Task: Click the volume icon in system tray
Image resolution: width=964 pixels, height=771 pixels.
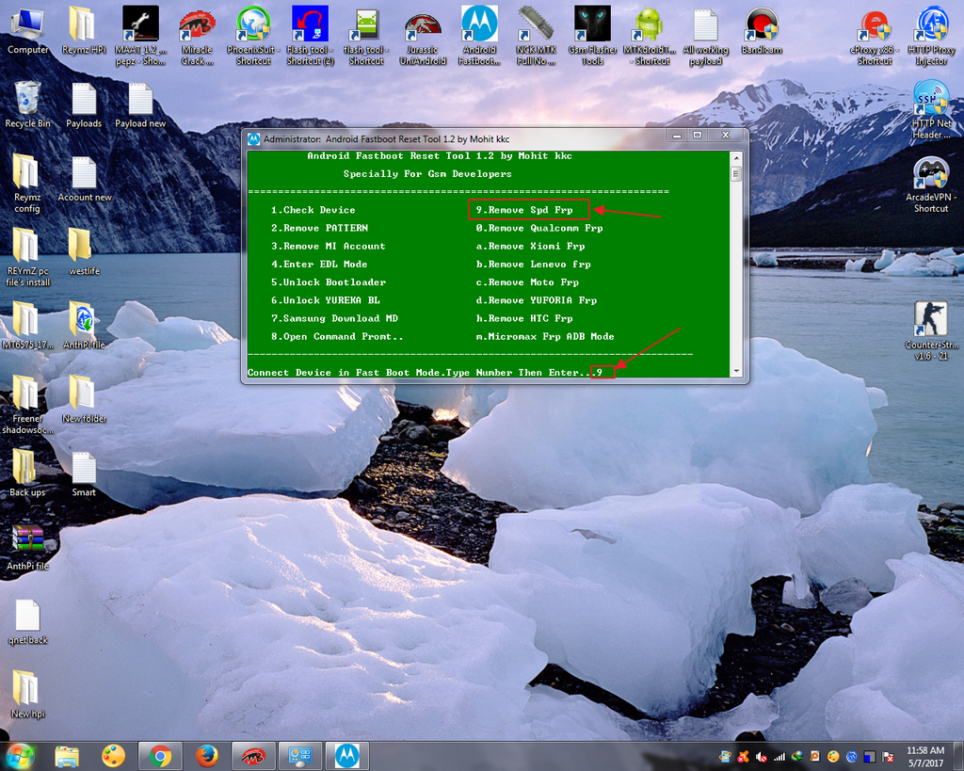Action: [761, 756]
